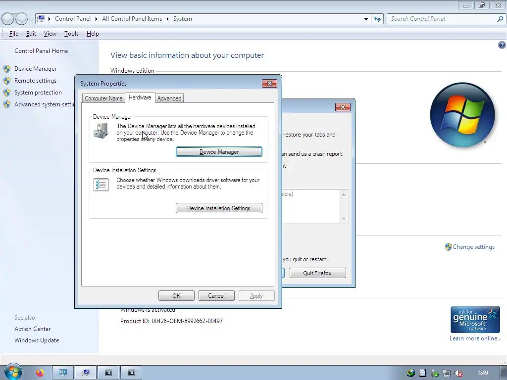Click the shield icon beside Device Manager
The height and width of the screenshot is (380, 507).
pos(7,69)
